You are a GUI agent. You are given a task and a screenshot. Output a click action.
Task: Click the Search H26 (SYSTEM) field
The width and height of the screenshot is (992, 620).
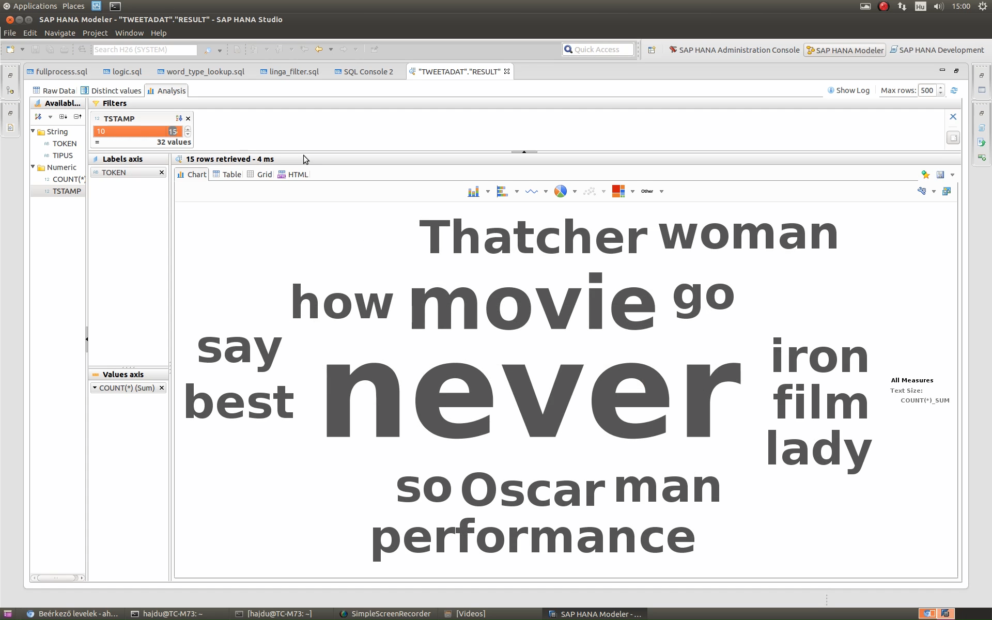click(145, 50)
